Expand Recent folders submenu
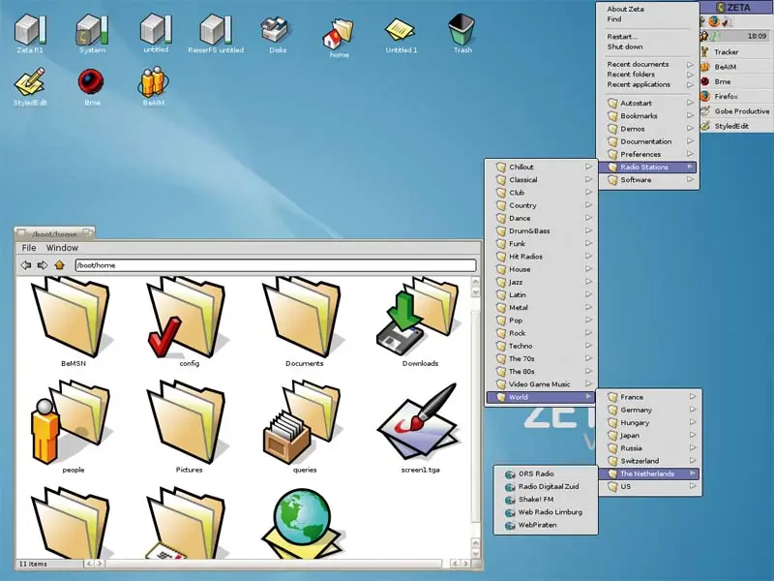The height and width of the screenshot is (581, 774). pos(646,75)
